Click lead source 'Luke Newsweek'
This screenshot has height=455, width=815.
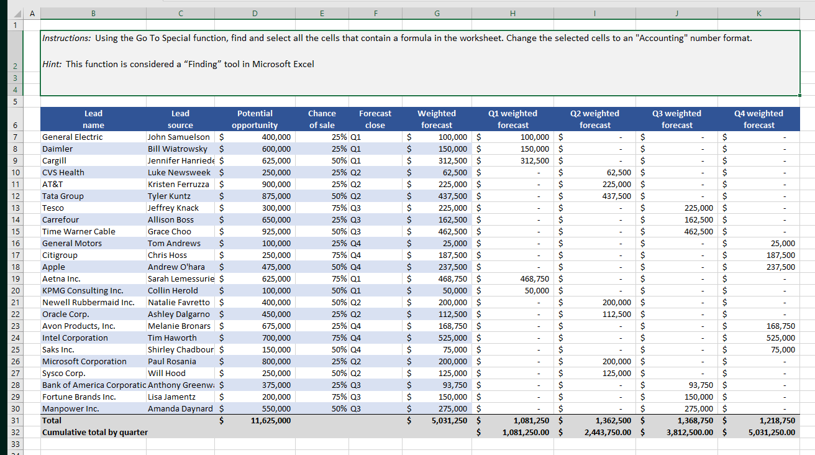point(181,172)
